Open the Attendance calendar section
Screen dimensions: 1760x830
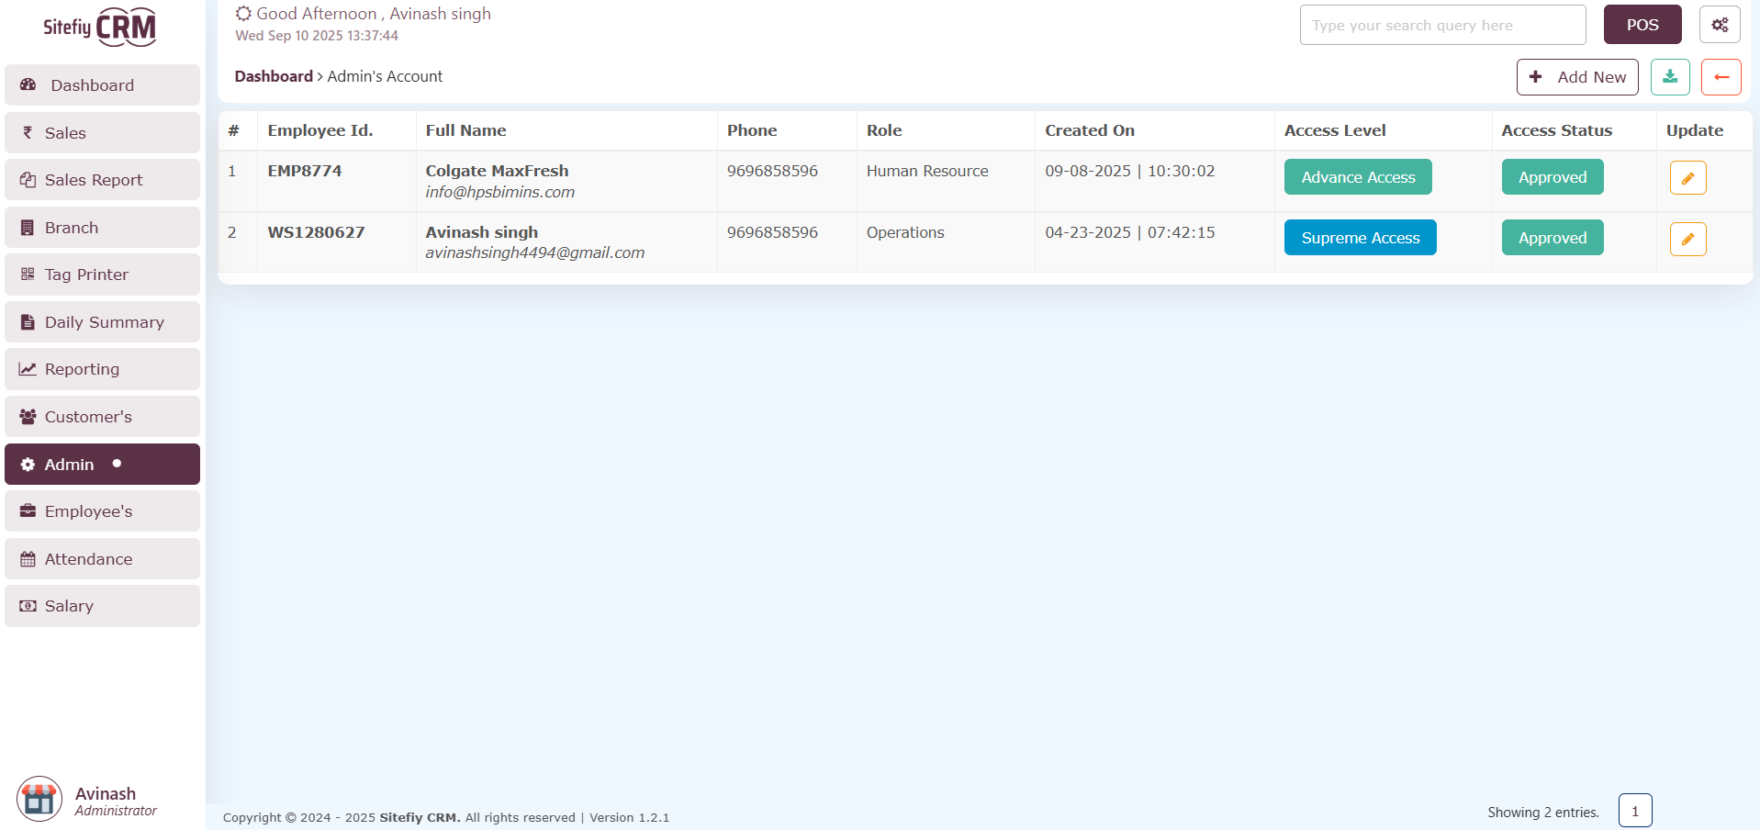click(x=102, y=558)
